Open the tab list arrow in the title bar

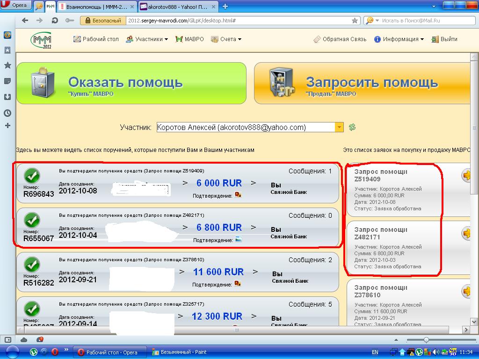(x=434, y=6)
